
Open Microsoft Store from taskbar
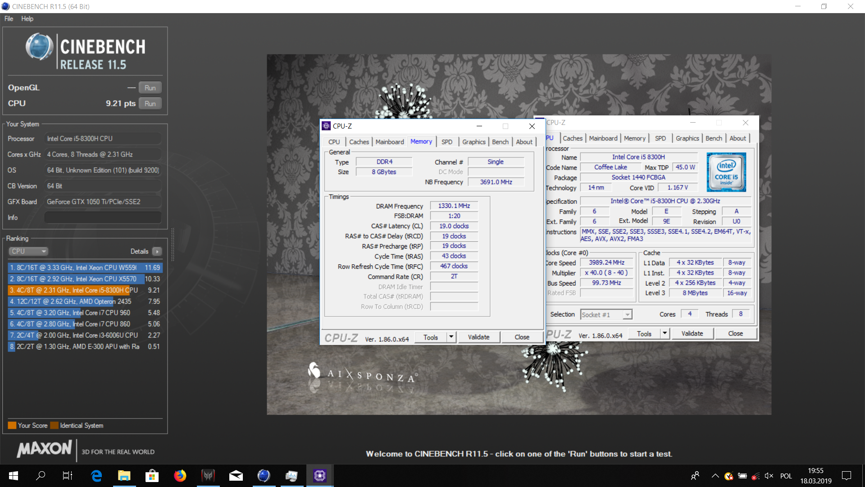click(x=152, y=475)
